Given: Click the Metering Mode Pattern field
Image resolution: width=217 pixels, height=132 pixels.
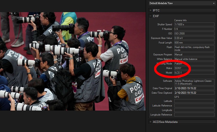Looking at the screenshot, I should [x=194, y=63].
